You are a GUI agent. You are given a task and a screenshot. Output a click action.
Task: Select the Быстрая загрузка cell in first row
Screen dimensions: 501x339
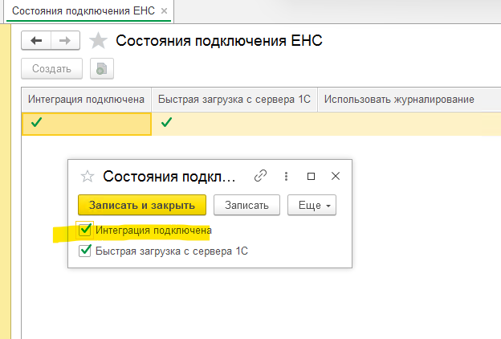[235, 123]
